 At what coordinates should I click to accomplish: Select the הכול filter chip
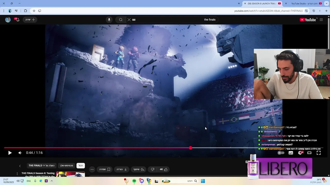[x=81, y=165]
